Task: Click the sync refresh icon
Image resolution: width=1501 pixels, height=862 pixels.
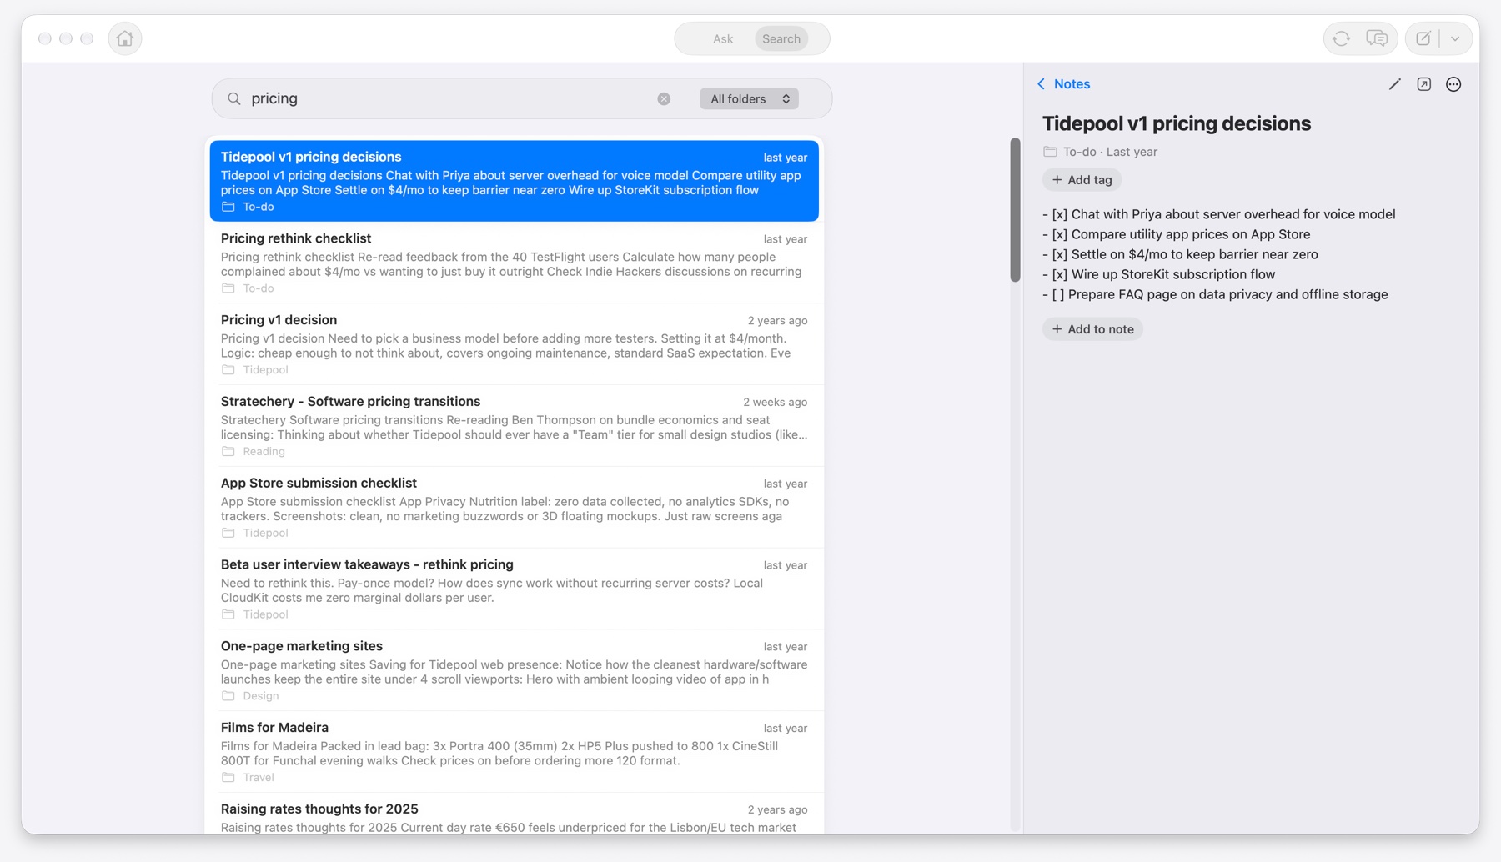Action: click(x=1341, y=38)
